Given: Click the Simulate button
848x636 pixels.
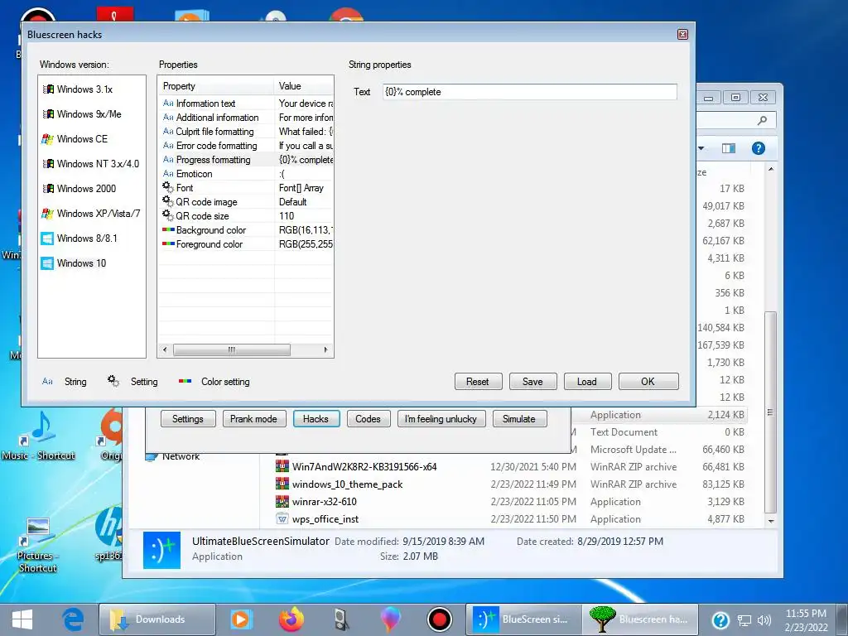Looking at the screenshot, I should pos(519,418).
